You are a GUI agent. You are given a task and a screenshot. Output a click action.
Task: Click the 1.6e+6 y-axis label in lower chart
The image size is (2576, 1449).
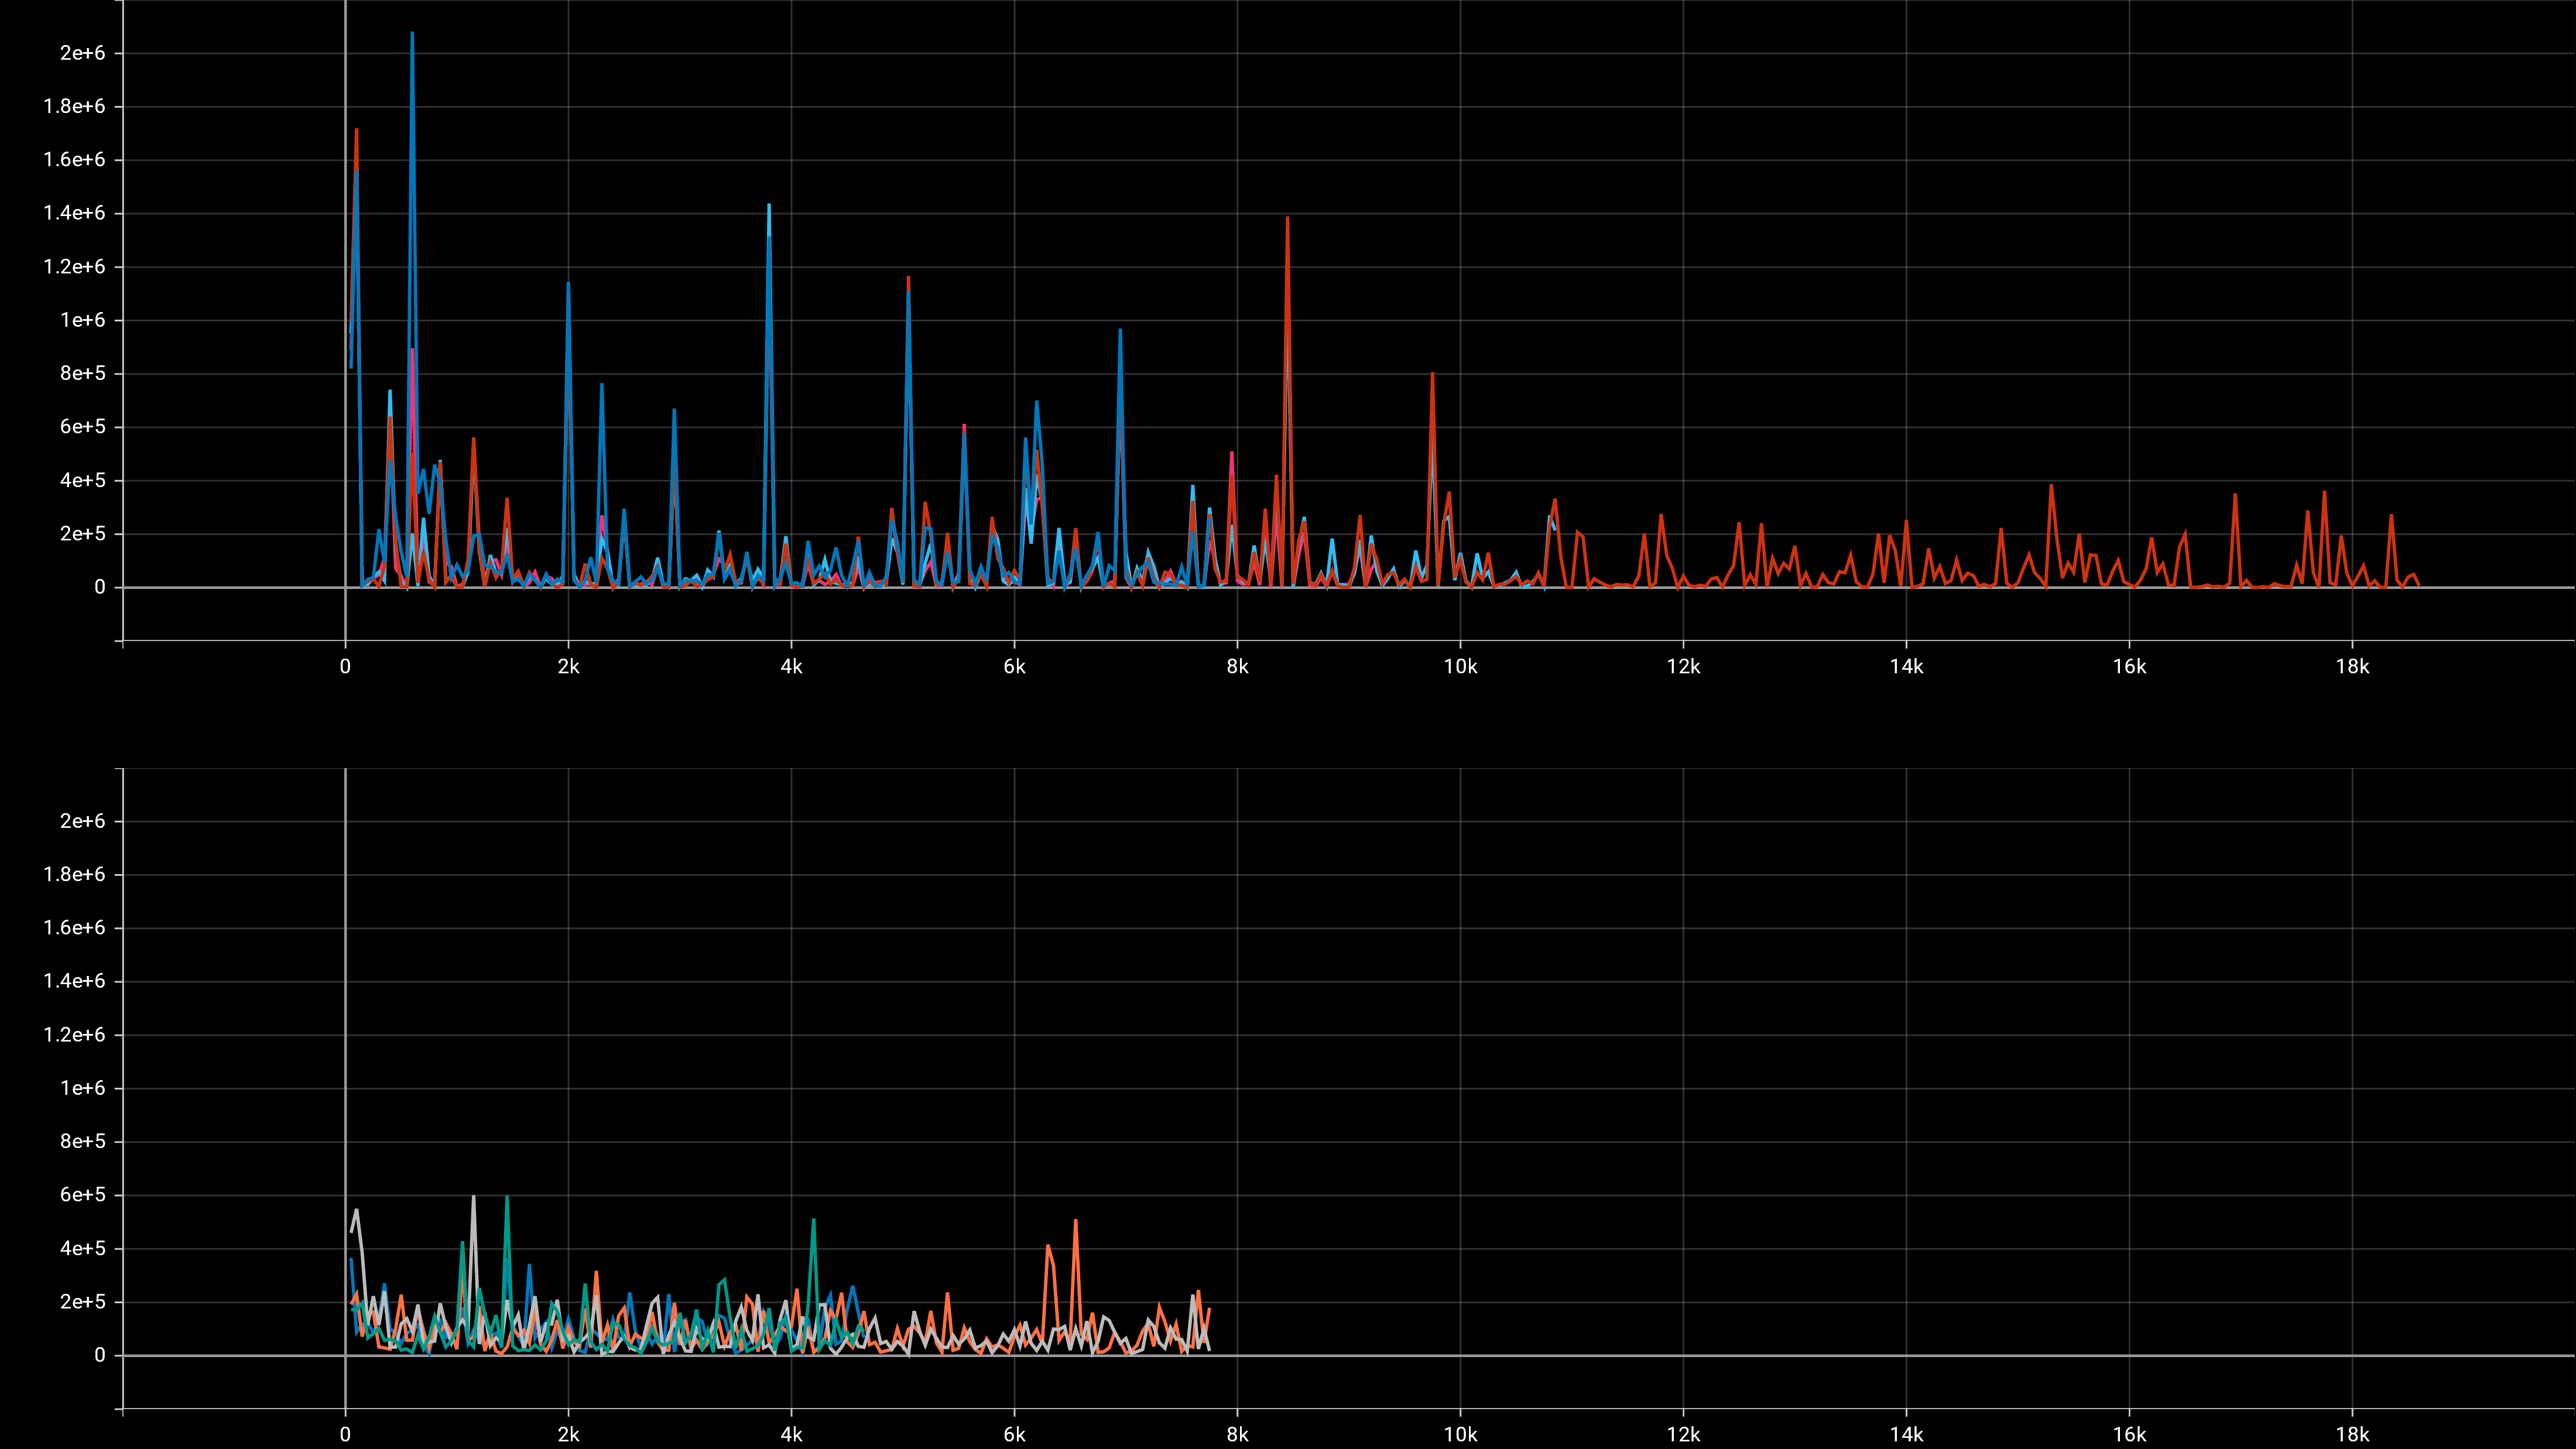[x=74, y=928]
